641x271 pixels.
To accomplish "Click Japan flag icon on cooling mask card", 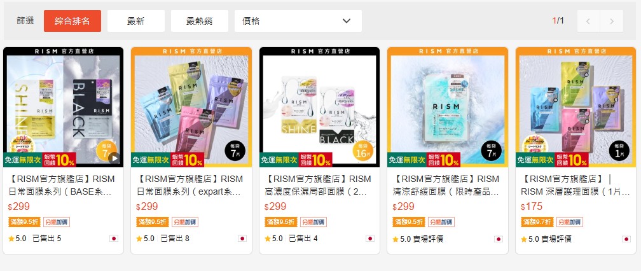I will [498, 239].
